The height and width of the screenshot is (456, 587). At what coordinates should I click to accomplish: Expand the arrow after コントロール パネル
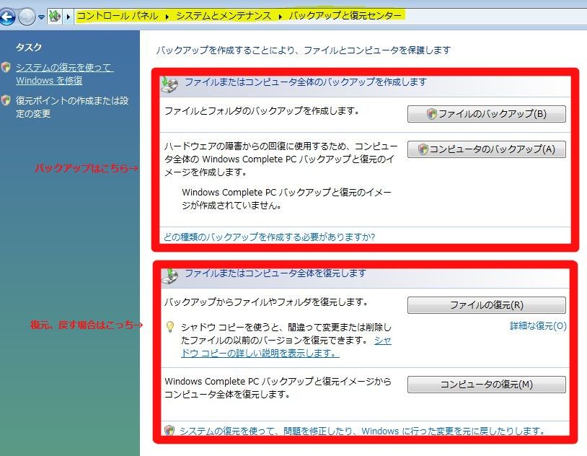tap(167, 17)
